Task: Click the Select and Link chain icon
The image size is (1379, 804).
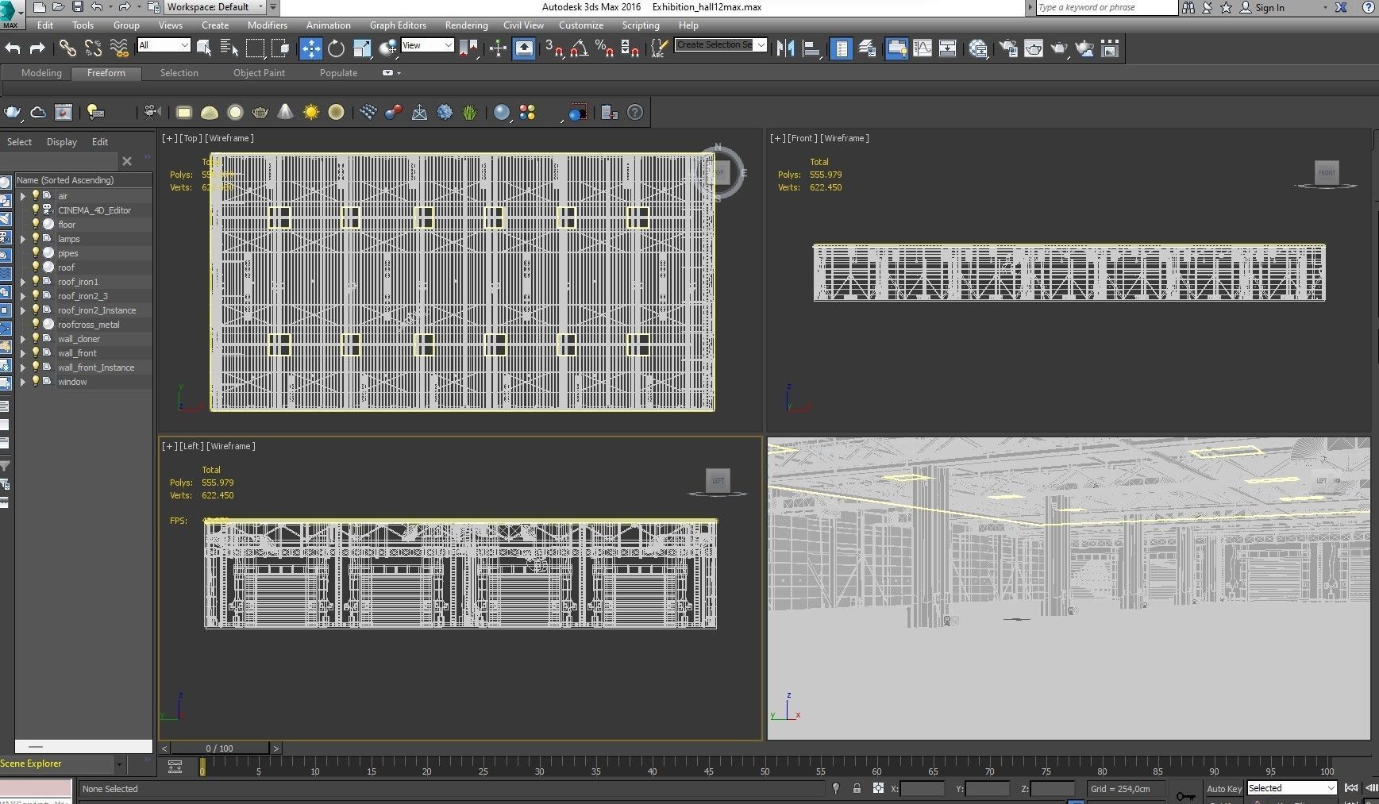Action: click(67, 49)
